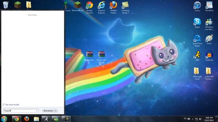Click the EN language indicator

[185, 119]
